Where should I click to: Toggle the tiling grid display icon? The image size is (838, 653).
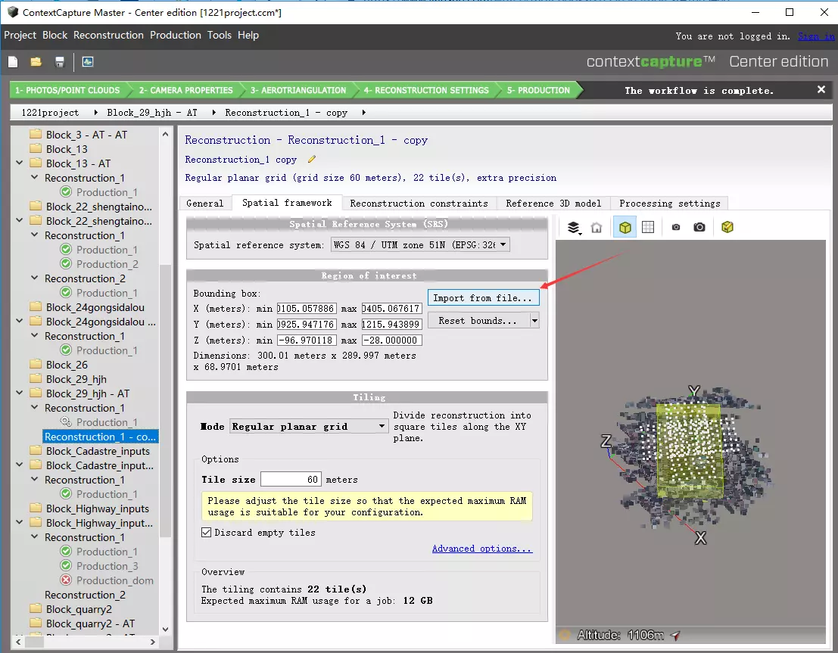648,228
